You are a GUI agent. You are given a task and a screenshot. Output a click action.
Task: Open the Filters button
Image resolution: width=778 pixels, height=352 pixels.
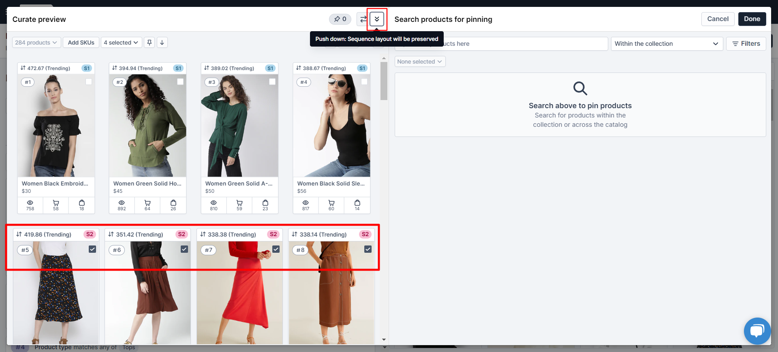746,44
